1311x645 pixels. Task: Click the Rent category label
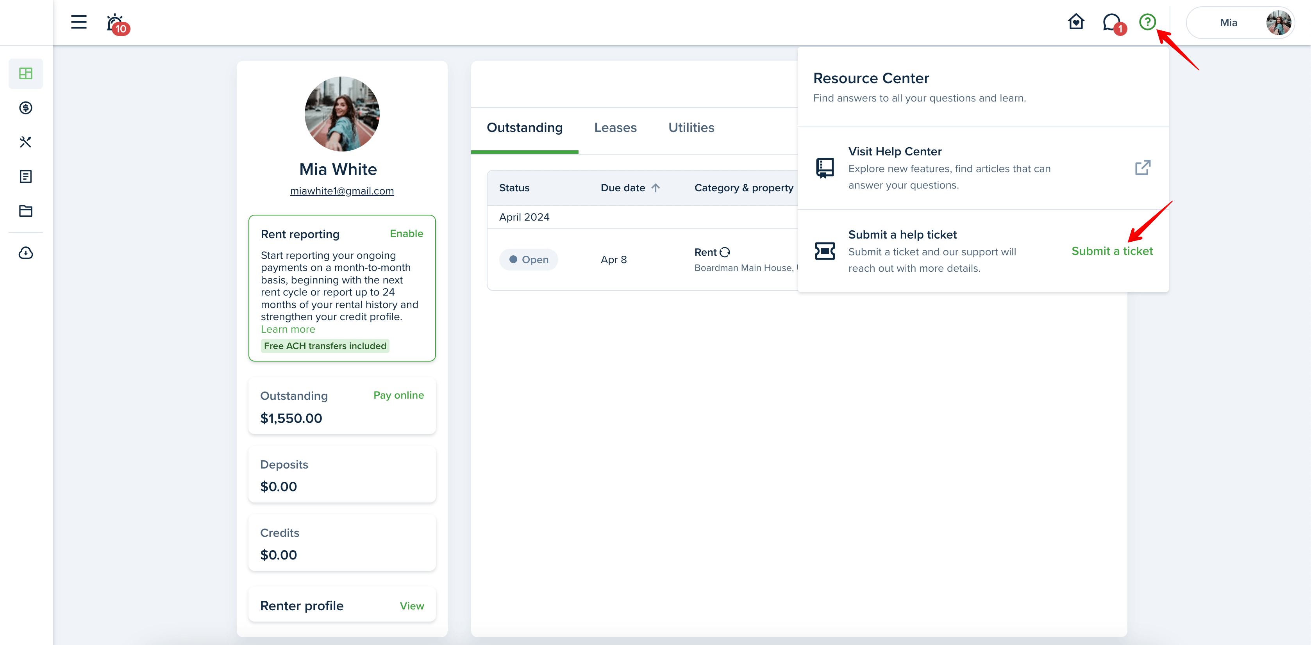click(x=706, y=252)
